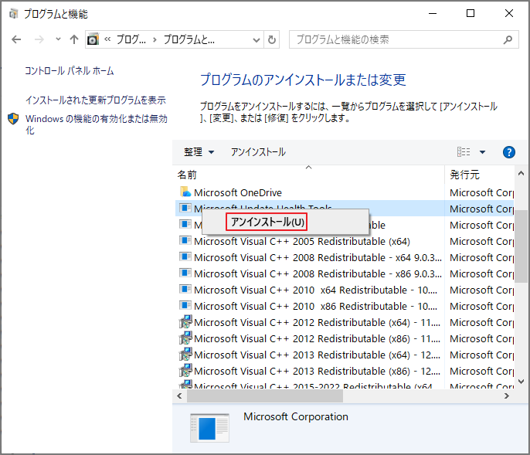530x455 pixels.
Task: Click the Microsoft Corporation details text
Action: (x=295, y=416)
